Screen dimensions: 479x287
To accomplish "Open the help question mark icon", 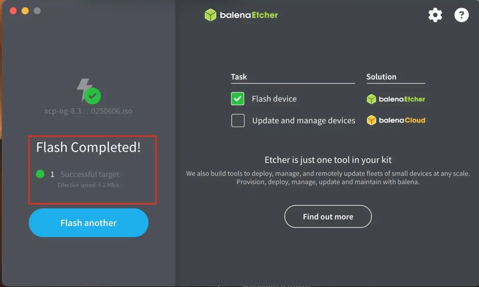I will coord(461,15).
